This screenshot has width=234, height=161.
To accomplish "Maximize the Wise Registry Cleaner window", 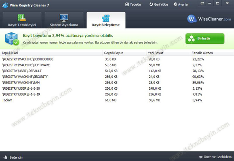I will coord(217,3).
